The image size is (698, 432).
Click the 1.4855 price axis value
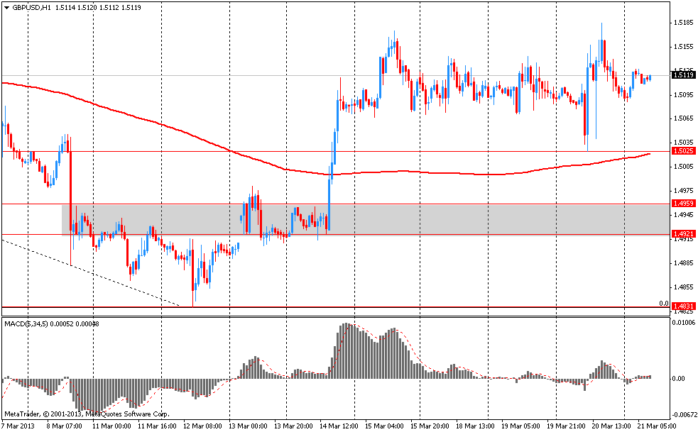point(683,287)
